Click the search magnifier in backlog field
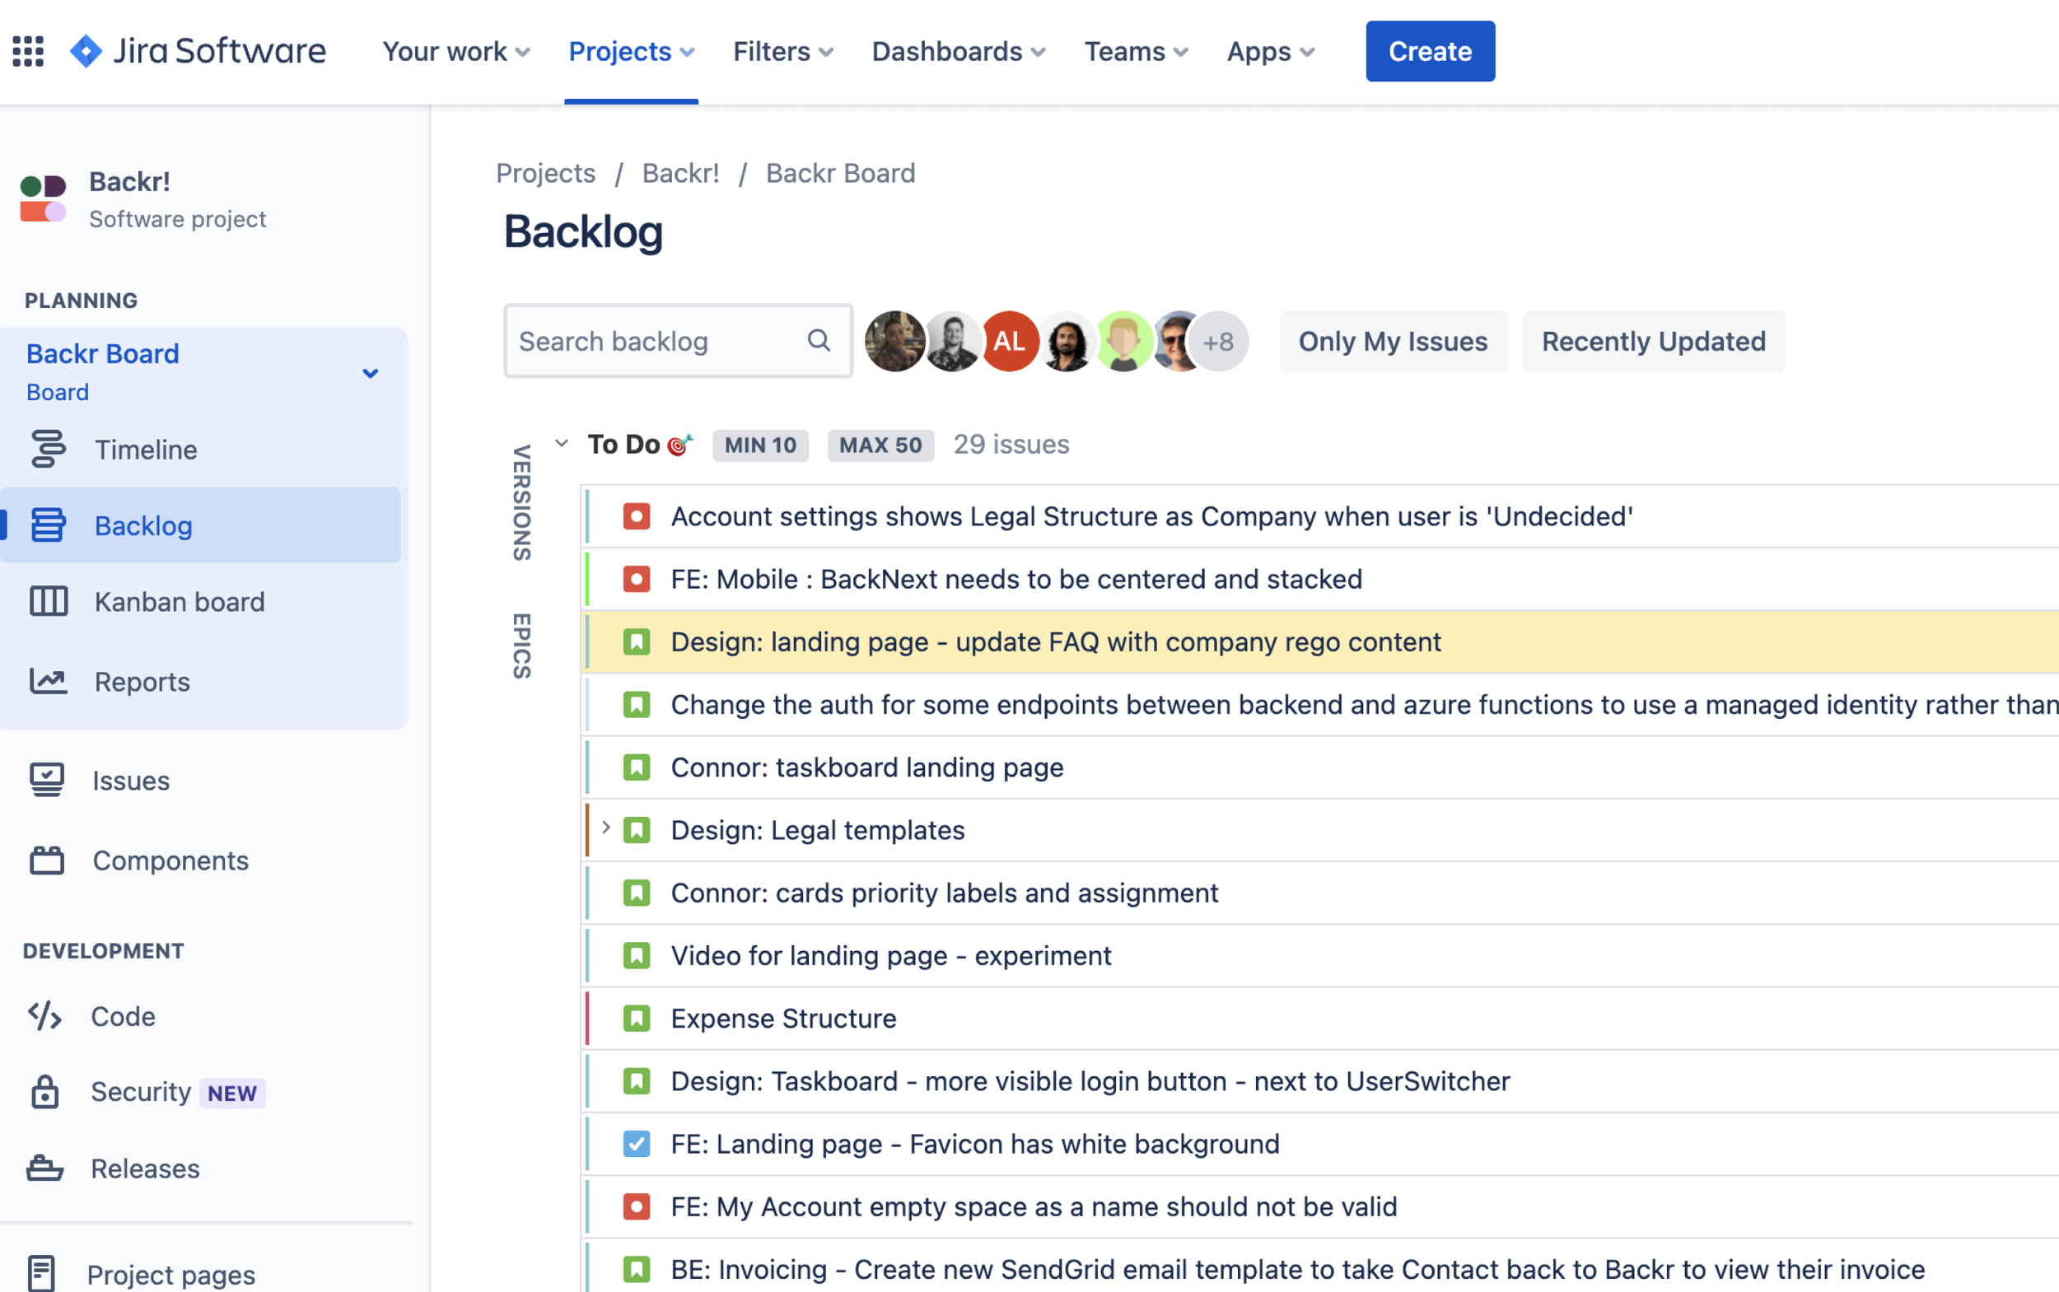2059x1292 pixels. 818,341
